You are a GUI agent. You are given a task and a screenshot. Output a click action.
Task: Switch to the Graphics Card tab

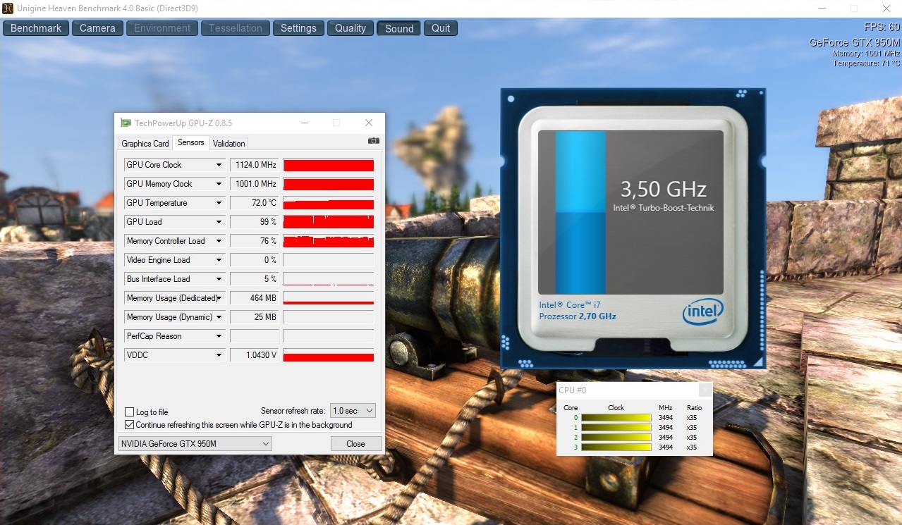(x=145, y=144)
